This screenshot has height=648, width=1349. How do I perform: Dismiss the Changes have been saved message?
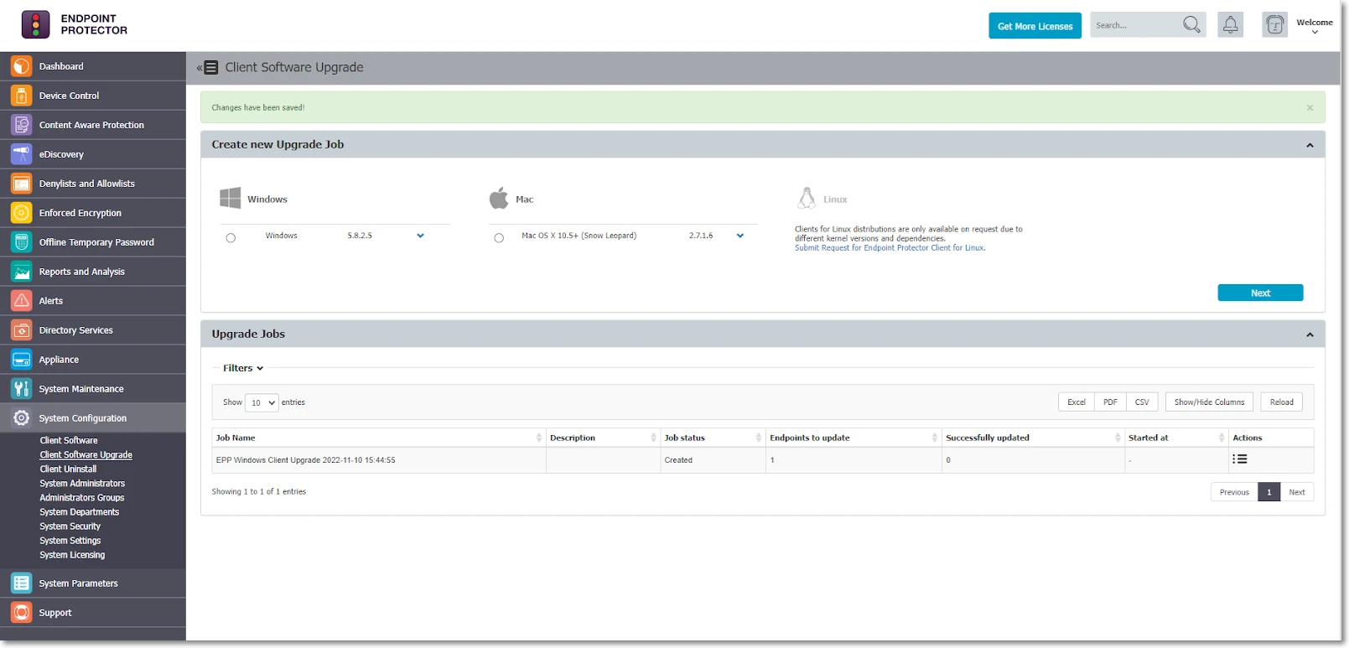click(x=1310, y=108)
